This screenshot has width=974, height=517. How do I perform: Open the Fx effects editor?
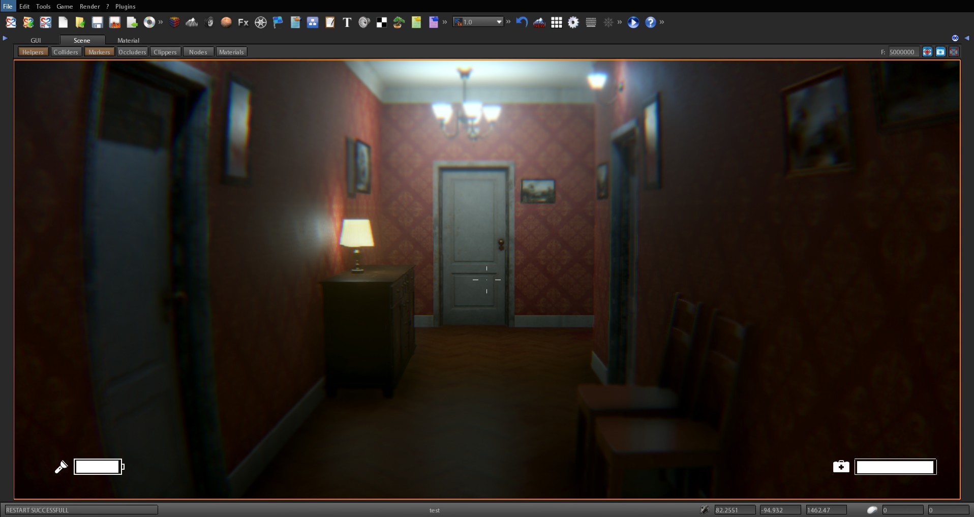click(x=243, y=22)
